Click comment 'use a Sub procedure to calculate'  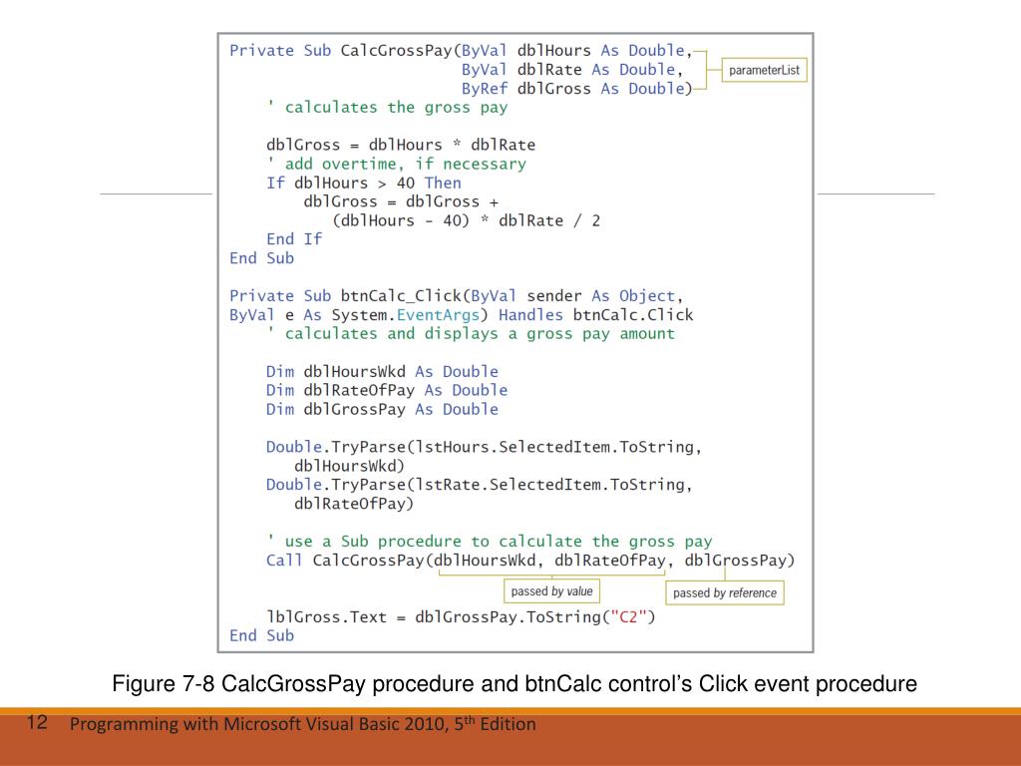[x=489, y=542]
